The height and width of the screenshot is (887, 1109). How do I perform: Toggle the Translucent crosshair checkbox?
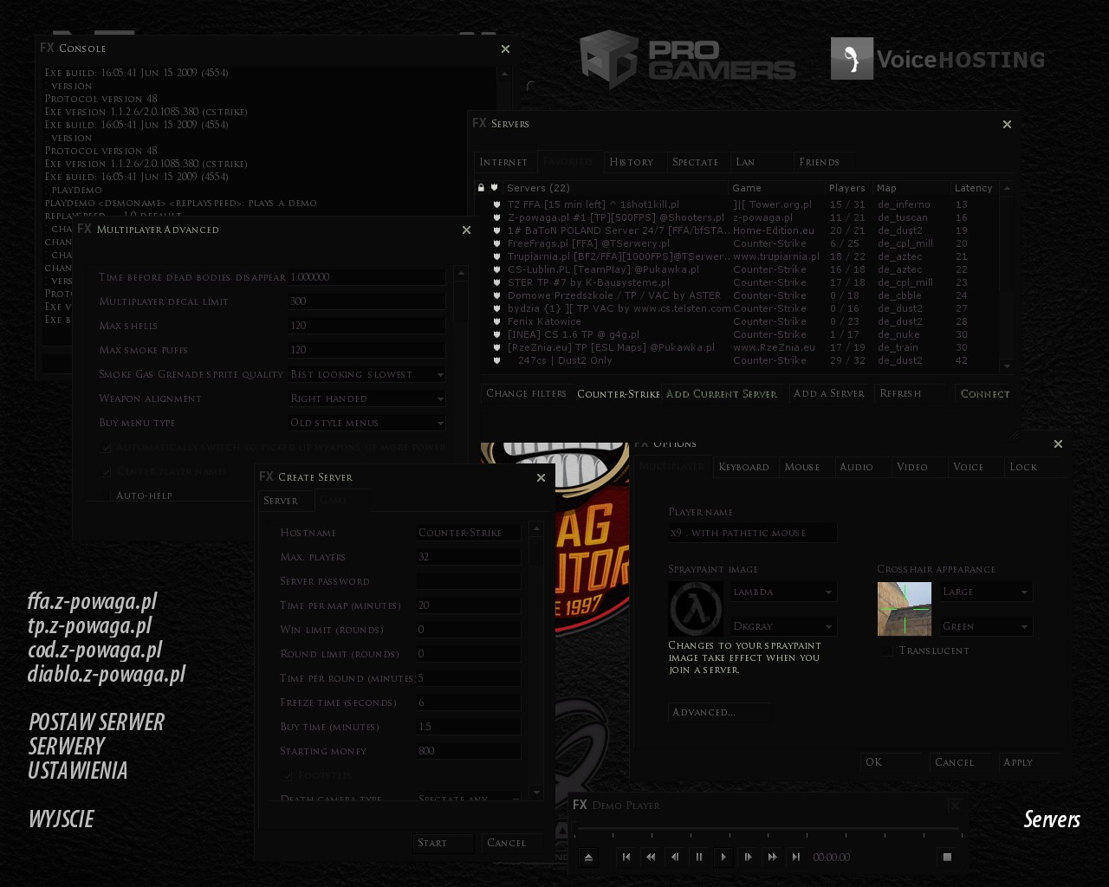pos(888,651)
